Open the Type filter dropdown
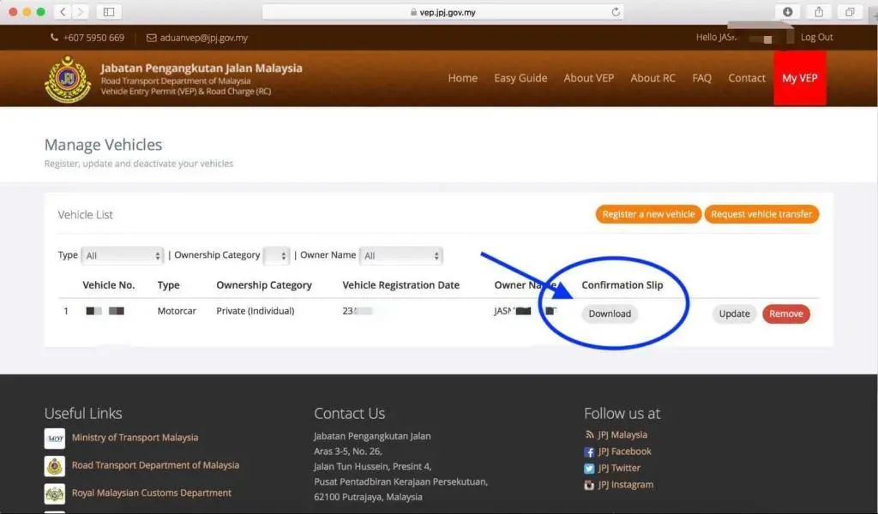The height and width of the screenshot is (514, 878). pyautogui.click(x=123, y=255)
